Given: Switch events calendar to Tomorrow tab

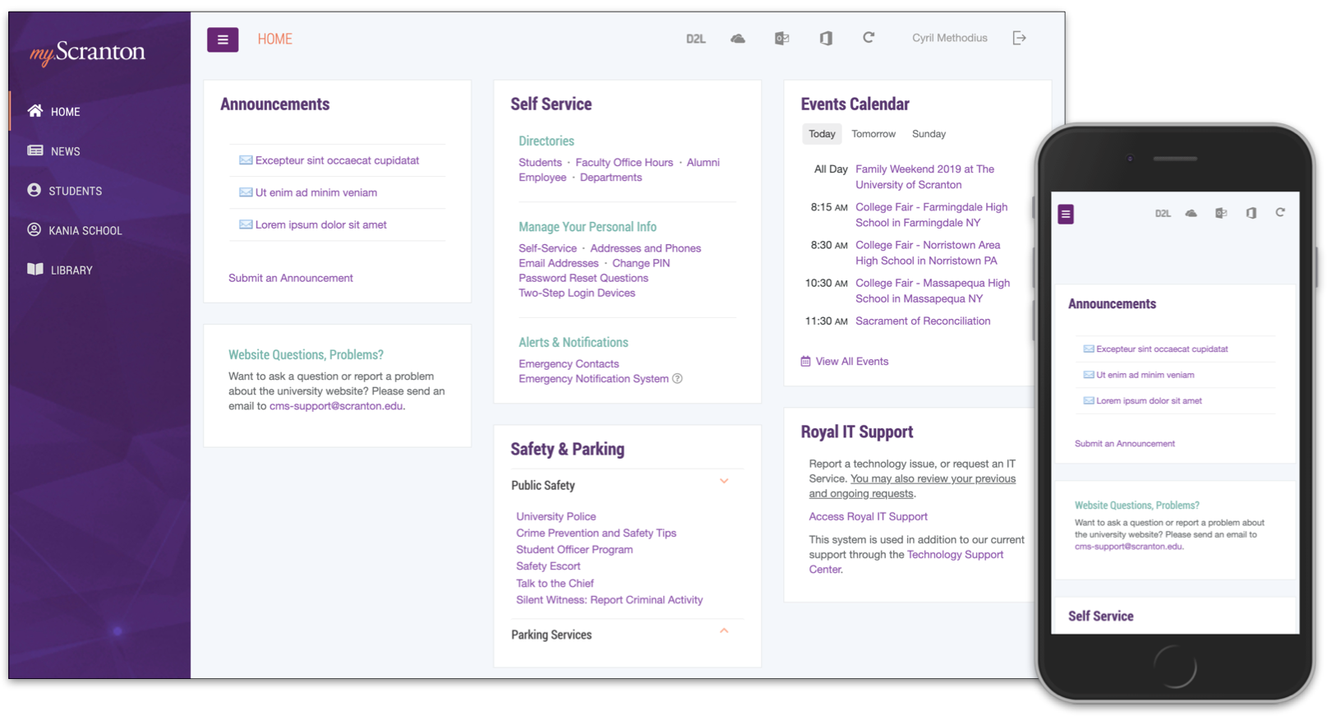Looking at the screenshot, I should pyautogui.click(x=873, y=134).
